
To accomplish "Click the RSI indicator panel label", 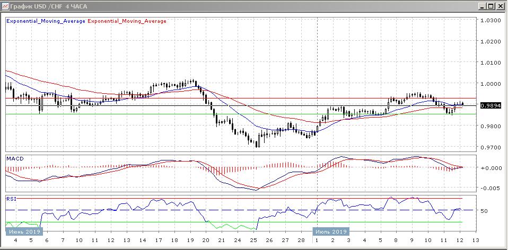I will (x=11, y=199).
